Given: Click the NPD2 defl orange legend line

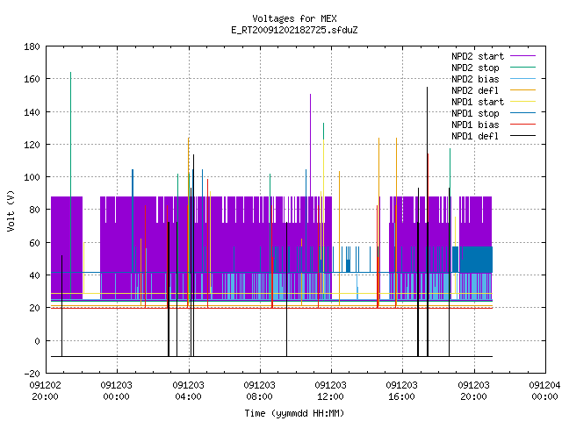Looking at the screenshot, I should click(522, 90).
